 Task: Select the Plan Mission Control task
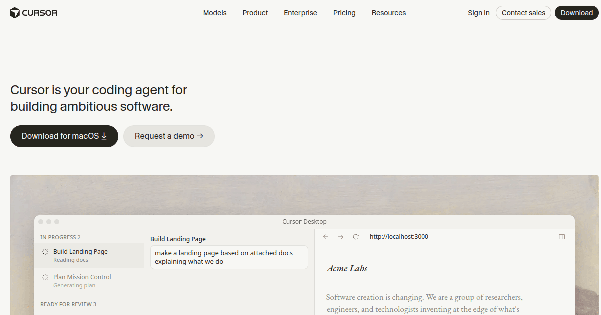[89, 281]
